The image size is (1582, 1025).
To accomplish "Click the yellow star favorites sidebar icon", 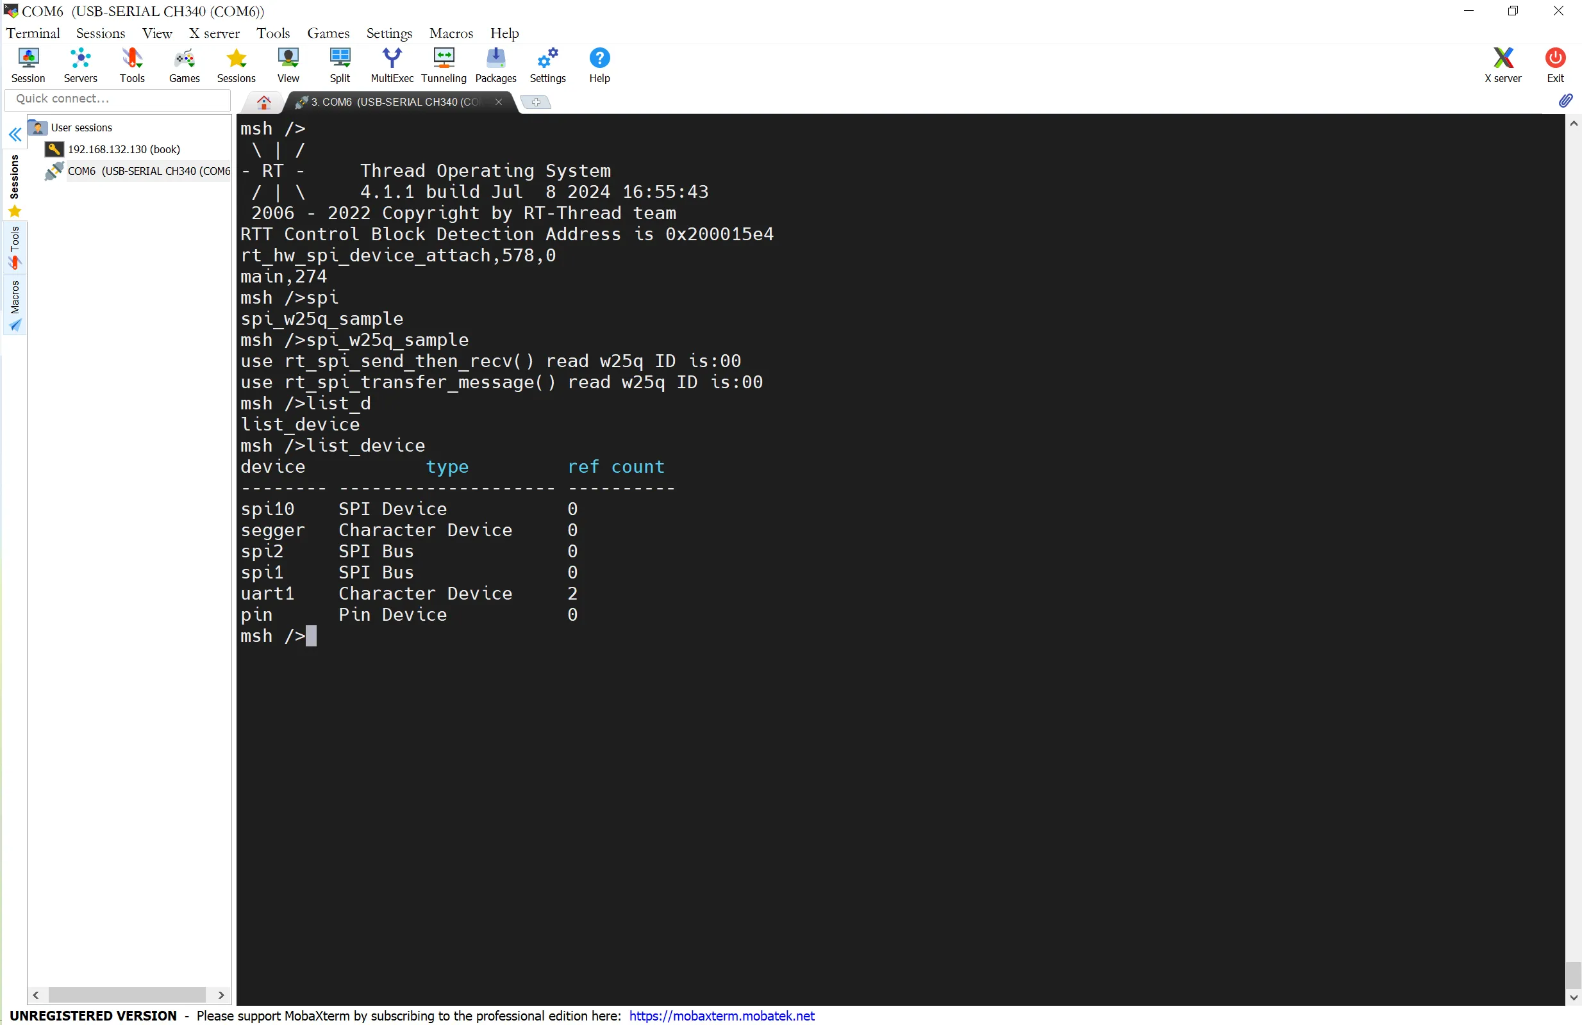I will [15, 212].
